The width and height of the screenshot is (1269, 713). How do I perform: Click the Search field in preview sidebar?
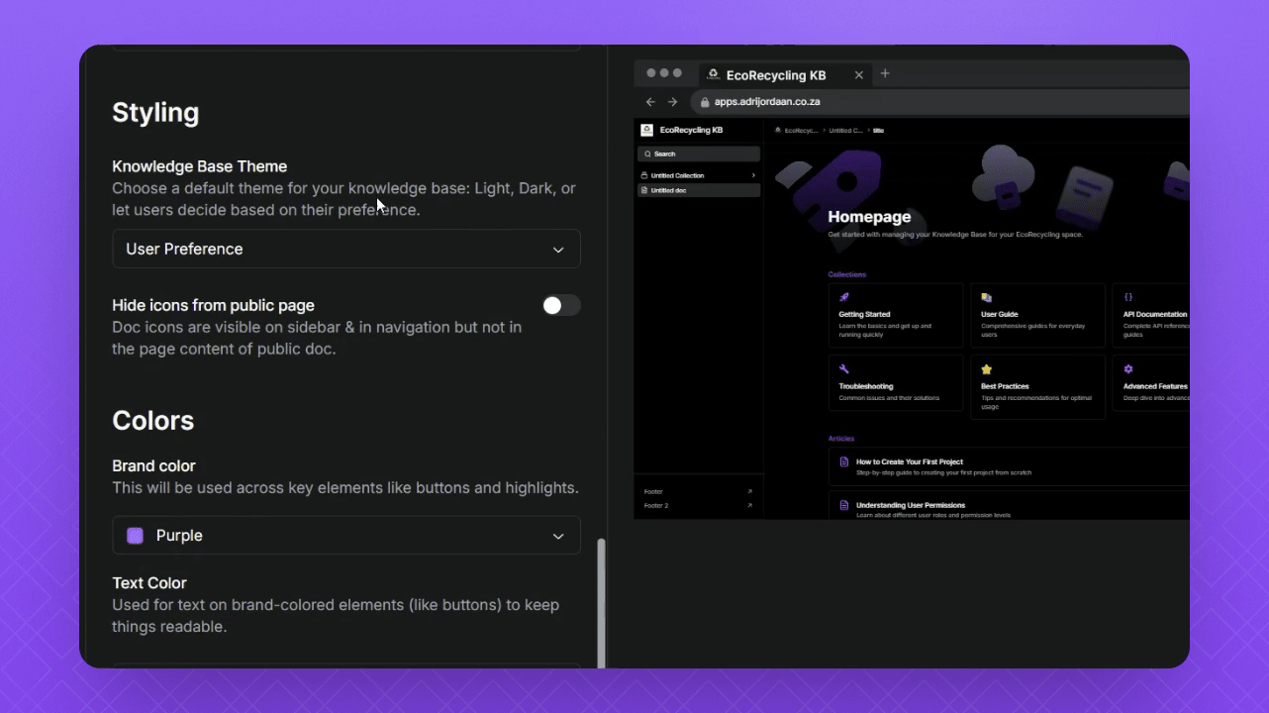pos(699,153)
